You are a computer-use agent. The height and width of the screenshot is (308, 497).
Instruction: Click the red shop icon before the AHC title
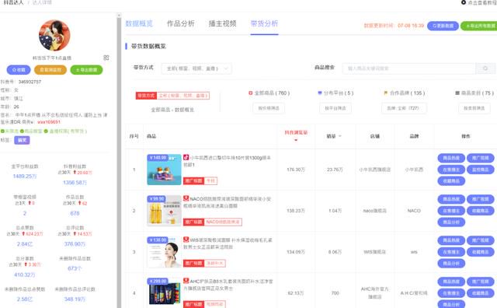[x=186, y=281]
